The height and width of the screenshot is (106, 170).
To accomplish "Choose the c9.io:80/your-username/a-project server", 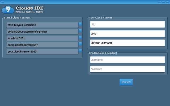I will tap(42, 32).
